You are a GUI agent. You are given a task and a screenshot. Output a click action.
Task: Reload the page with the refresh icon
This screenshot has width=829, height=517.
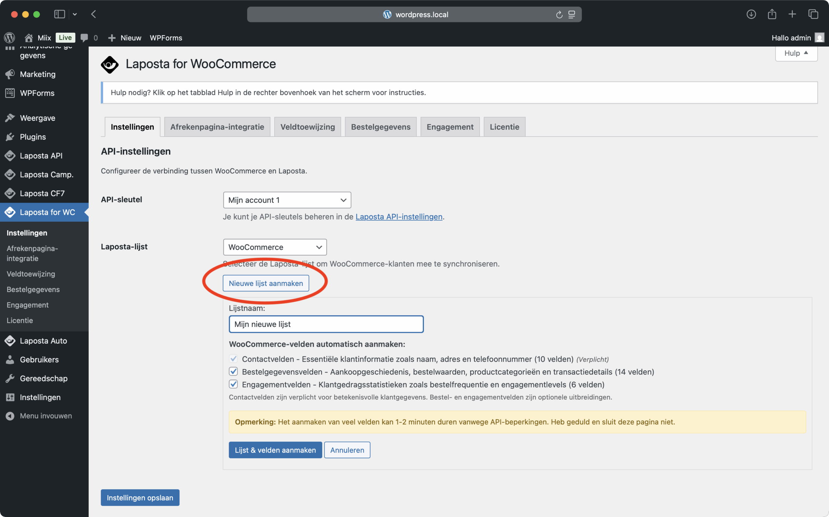point(559,14)
